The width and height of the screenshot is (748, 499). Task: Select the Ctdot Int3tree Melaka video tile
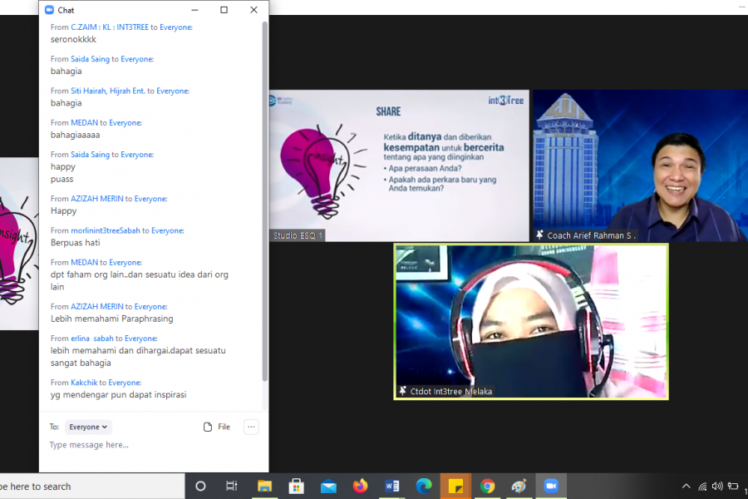coord(530,321)
